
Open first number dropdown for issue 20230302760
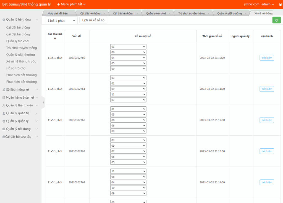pyautogui.click(x=128, y=47)
